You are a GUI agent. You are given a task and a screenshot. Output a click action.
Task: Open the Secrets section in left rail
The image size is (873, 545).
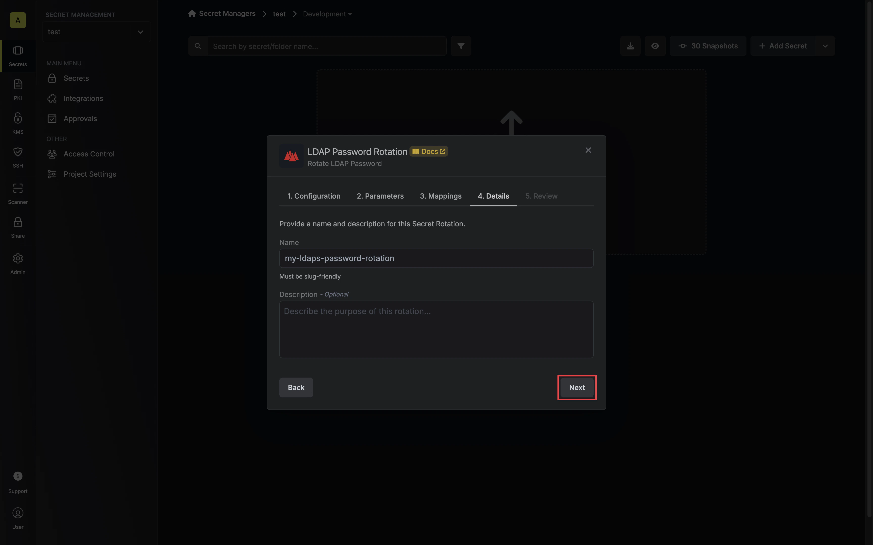tap(18, 56)
